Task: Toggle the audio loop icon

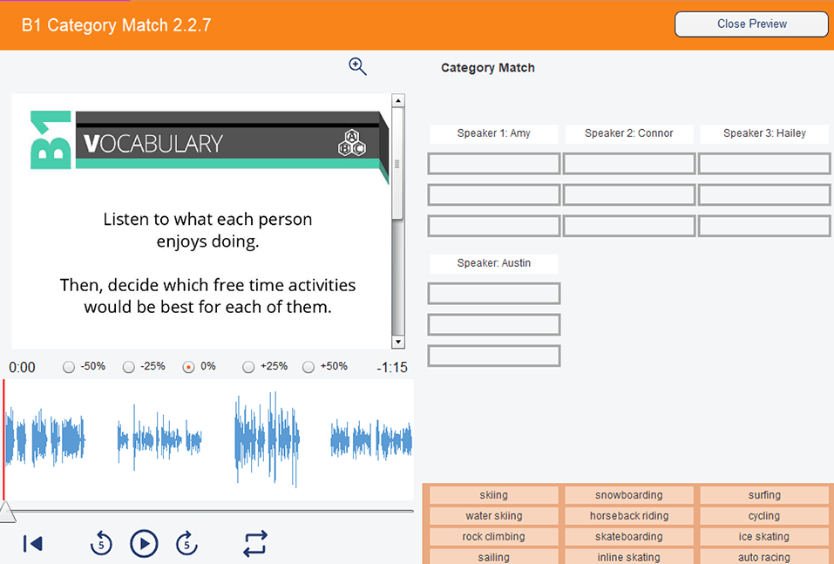Action: (254, 544)
